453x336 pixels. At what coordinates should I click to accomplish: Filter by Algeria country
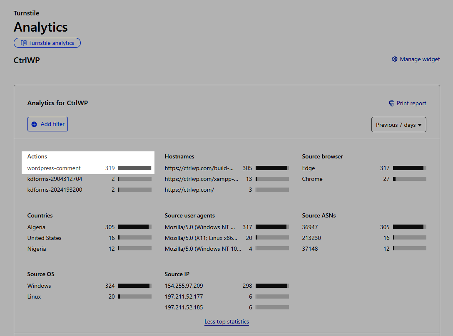37,227
